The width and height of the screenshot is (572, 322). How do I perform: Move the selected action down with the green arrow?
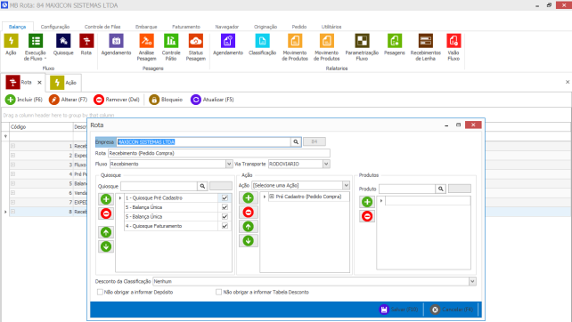click(248, 241)
